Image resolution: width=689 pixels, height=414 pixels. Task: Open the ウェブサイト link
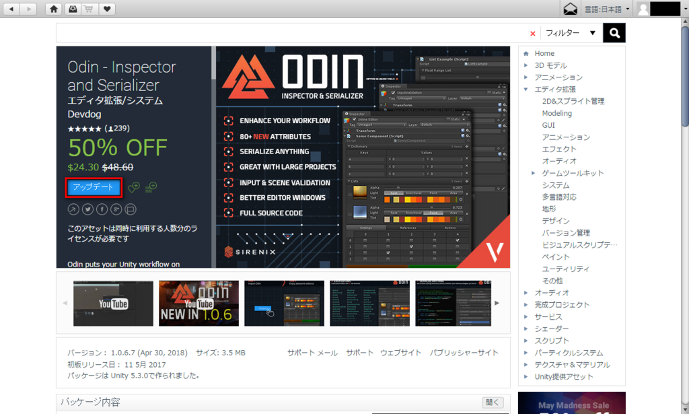pos(401,353)
